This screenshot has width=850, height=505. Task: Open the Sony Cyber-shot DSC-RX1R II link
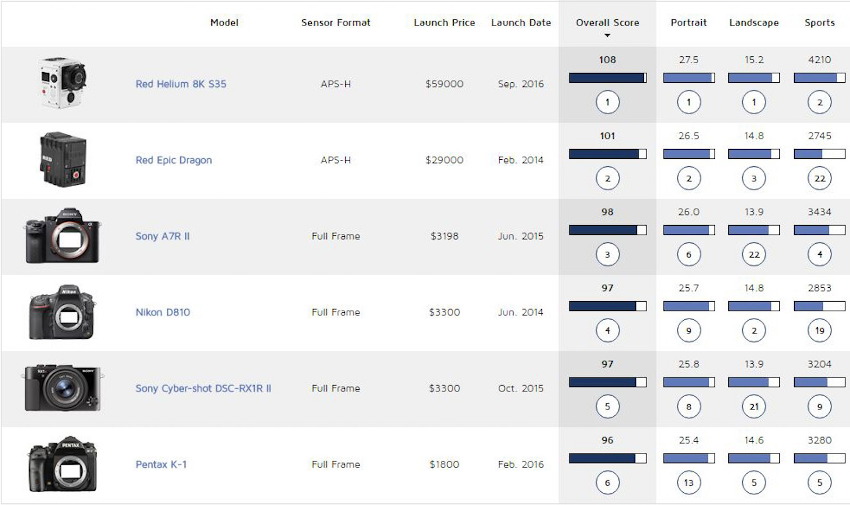(203, 388)
